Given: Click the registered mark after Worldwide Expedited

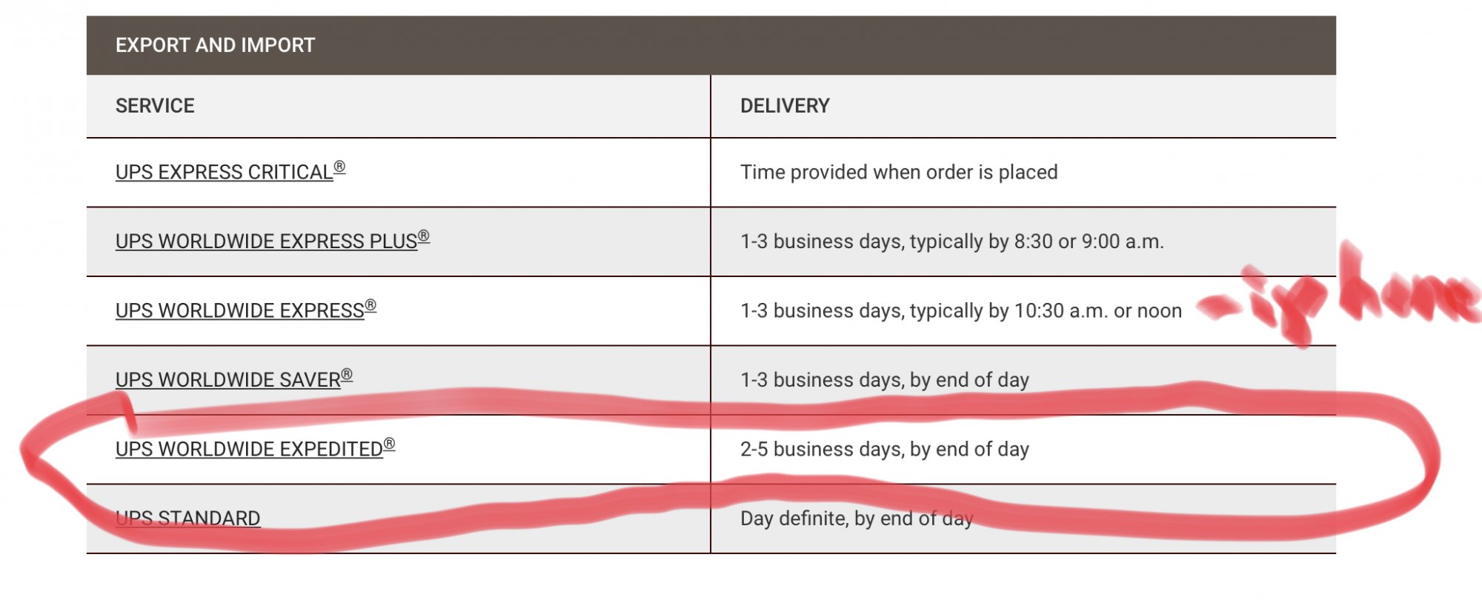Looking at the screenshot, I should pos(390,444).
